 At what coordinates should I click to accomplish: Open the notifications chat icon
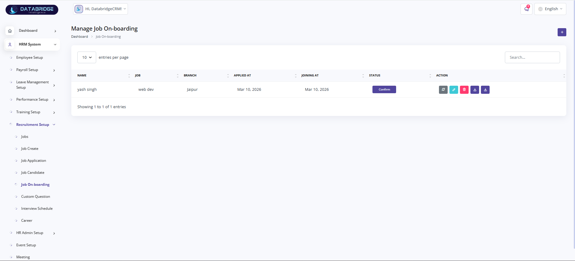pyautogui.click(x=526, y=9)
